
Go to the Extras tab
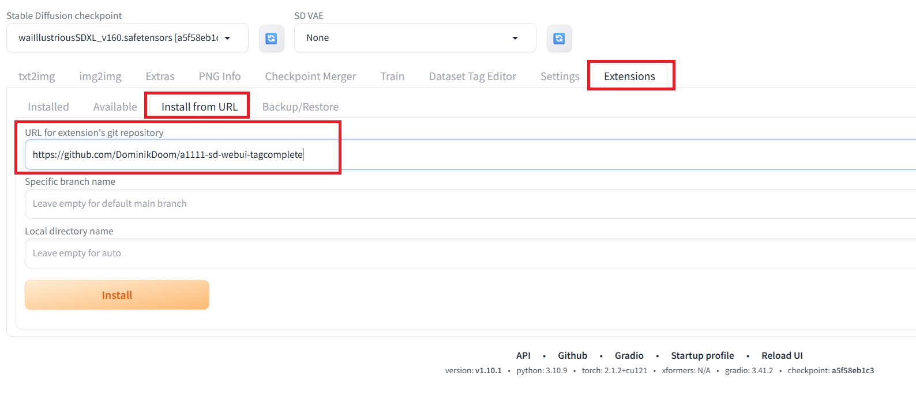pyautogui.click(x=160, y=77)
